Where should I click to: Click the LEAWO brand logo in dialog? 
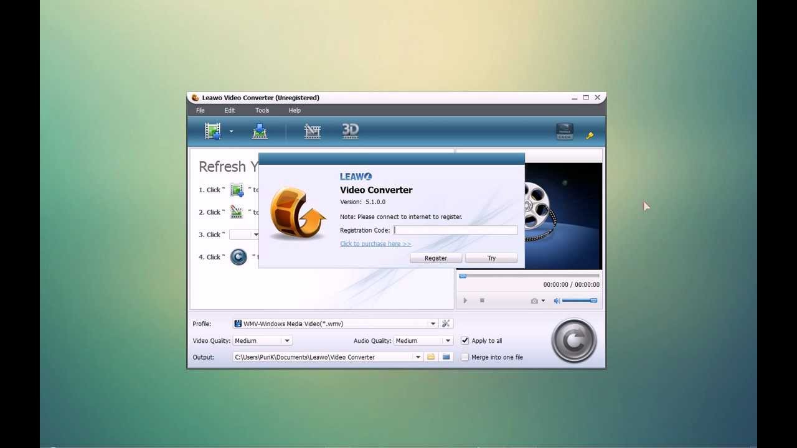pyautogui.click(x=356, y=177)
